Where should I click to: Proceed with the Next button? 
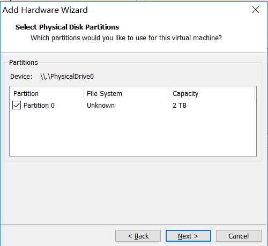[188, 236]
